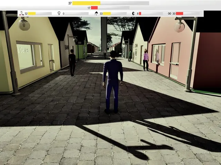Click the female symbol relationship icon
This screenshot has height=165, width=221.
[59, 13]
